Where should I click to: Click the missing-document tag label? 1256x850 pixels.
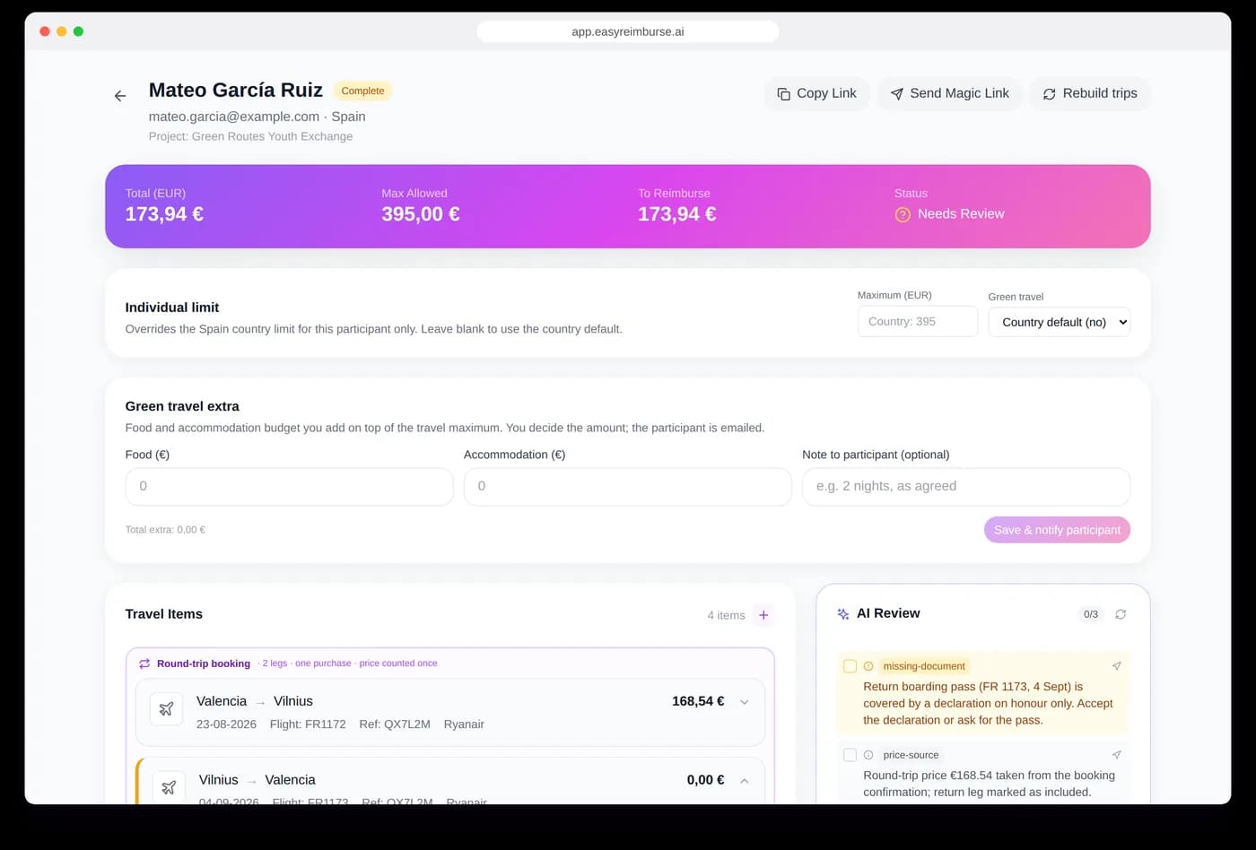point(924,666)
